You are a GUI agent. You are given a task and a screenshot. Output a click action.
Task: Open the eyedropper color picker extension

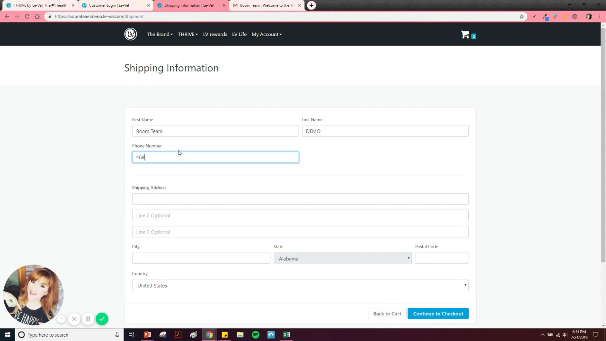point(545,17)
